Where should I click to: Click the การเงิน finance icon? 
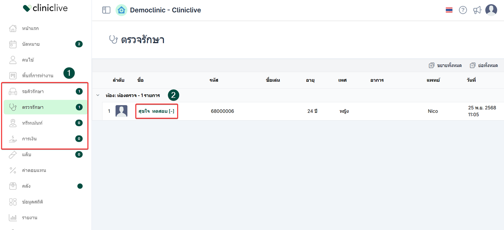click(x=13, y=139)
